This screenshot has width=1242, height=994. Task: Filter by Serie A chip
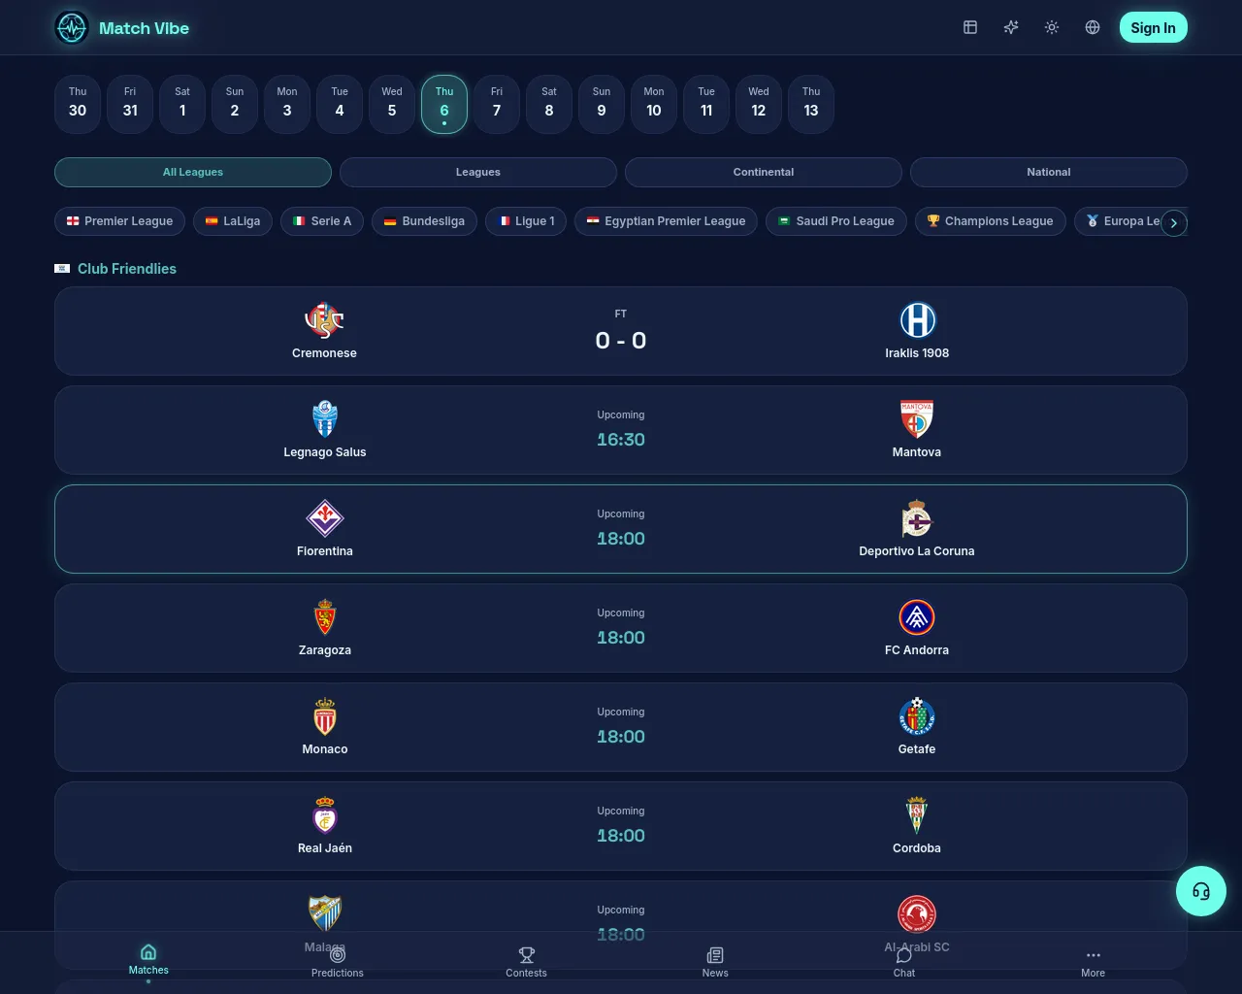pyautogui.click(x=322, y=221)
